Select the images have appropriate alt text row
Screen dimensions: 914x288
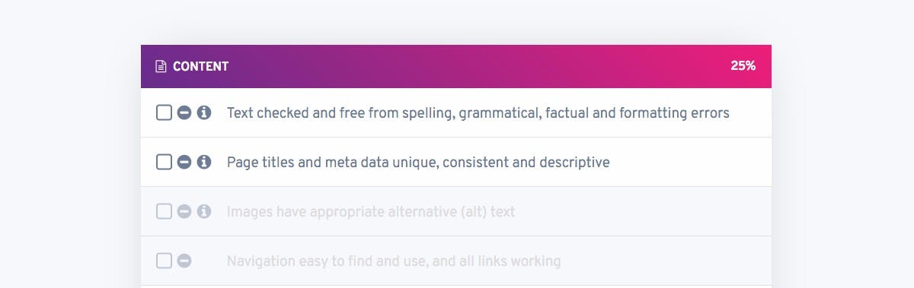pyautogui.click(x=456, y=211)
